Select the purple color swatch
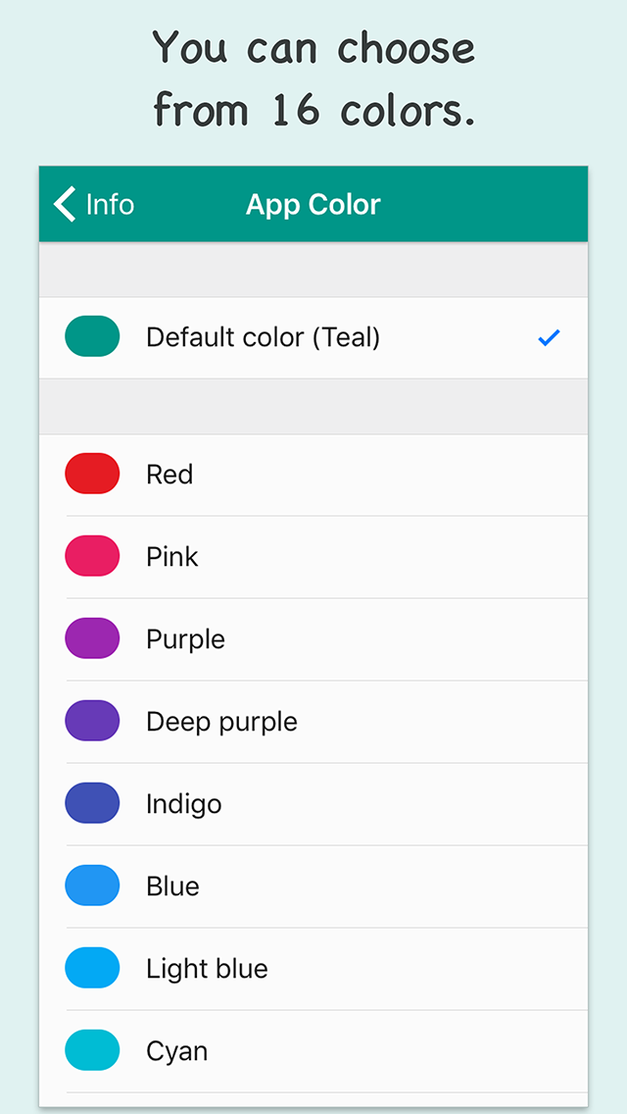Screen dimensions: 627x1114 [92, 638]
